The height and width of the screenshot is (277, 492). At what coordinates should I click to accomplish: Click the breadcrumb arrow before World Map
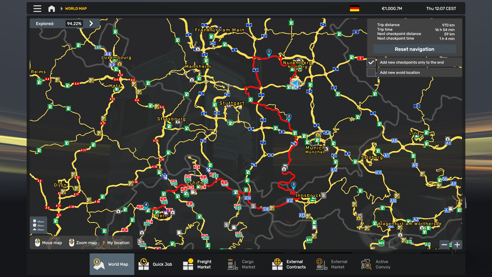coord(61,8)
